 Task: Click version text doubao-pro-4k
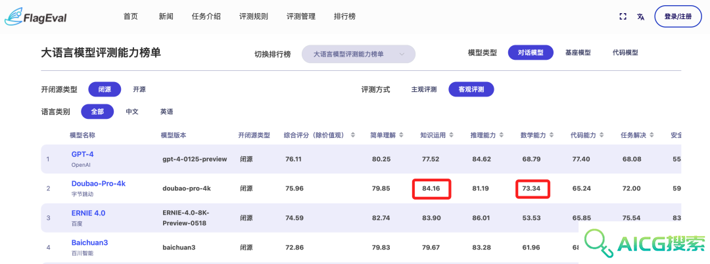(187, 188)
